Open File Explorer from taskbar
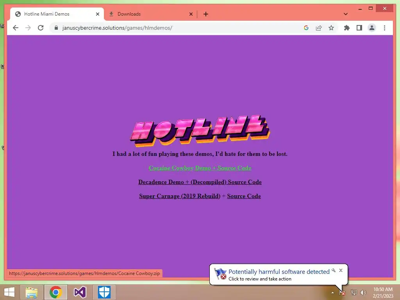This screenshot has width=400, height=300. (31, 292)
